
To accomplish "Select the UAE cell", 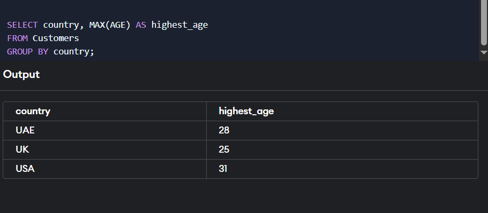I will tap(105, 131).
